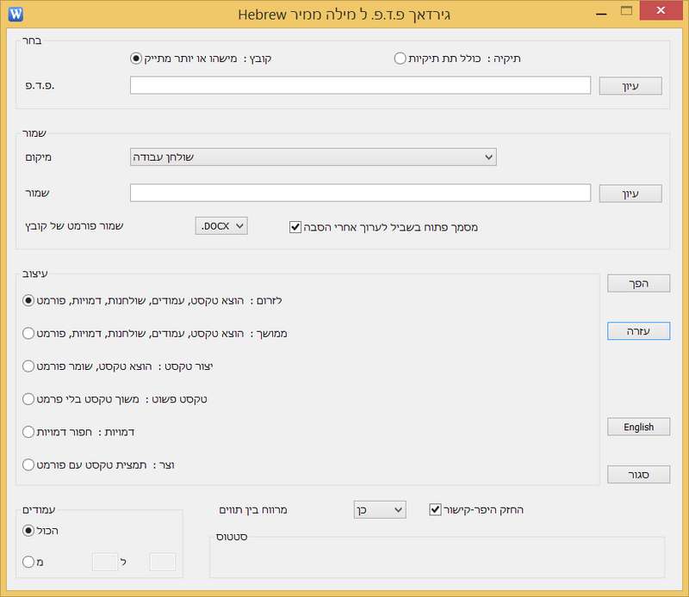Click the סגור close button

tap(638, 475)
